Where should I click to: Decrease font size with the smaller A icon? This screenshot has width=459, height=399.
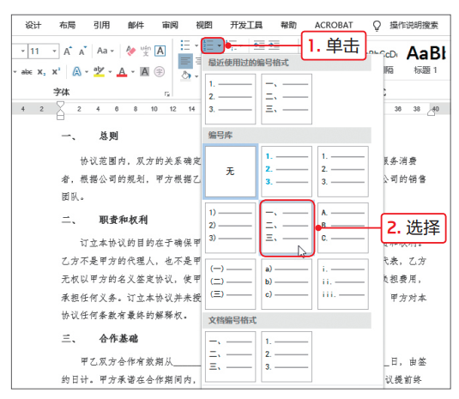click(83, 51)
